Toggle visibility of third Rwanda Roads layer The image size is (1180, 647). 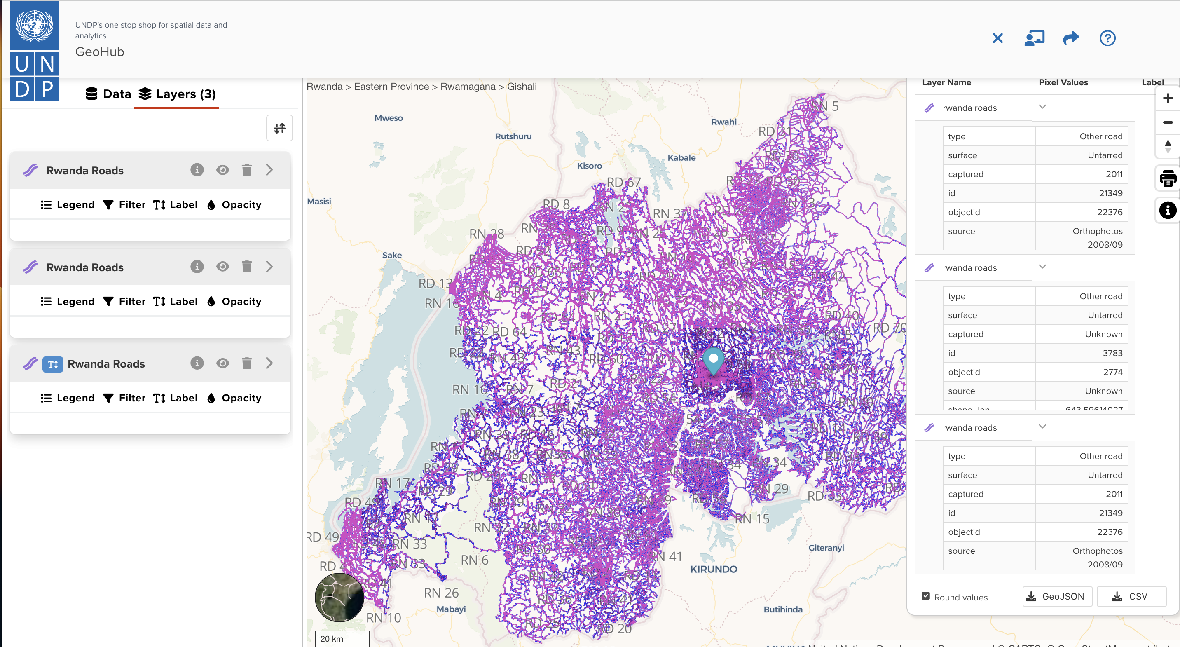click(x=222, y=363)
